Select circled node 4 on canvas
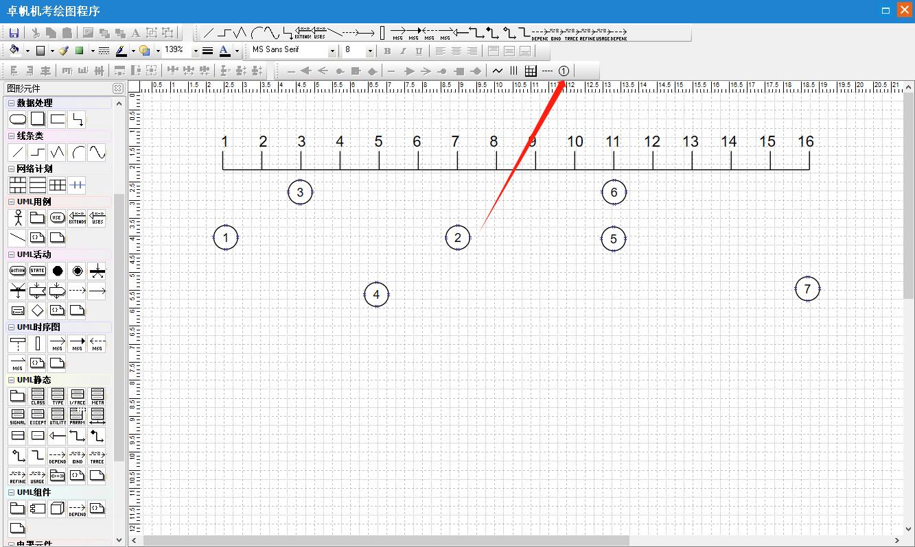 click(376, 295)
